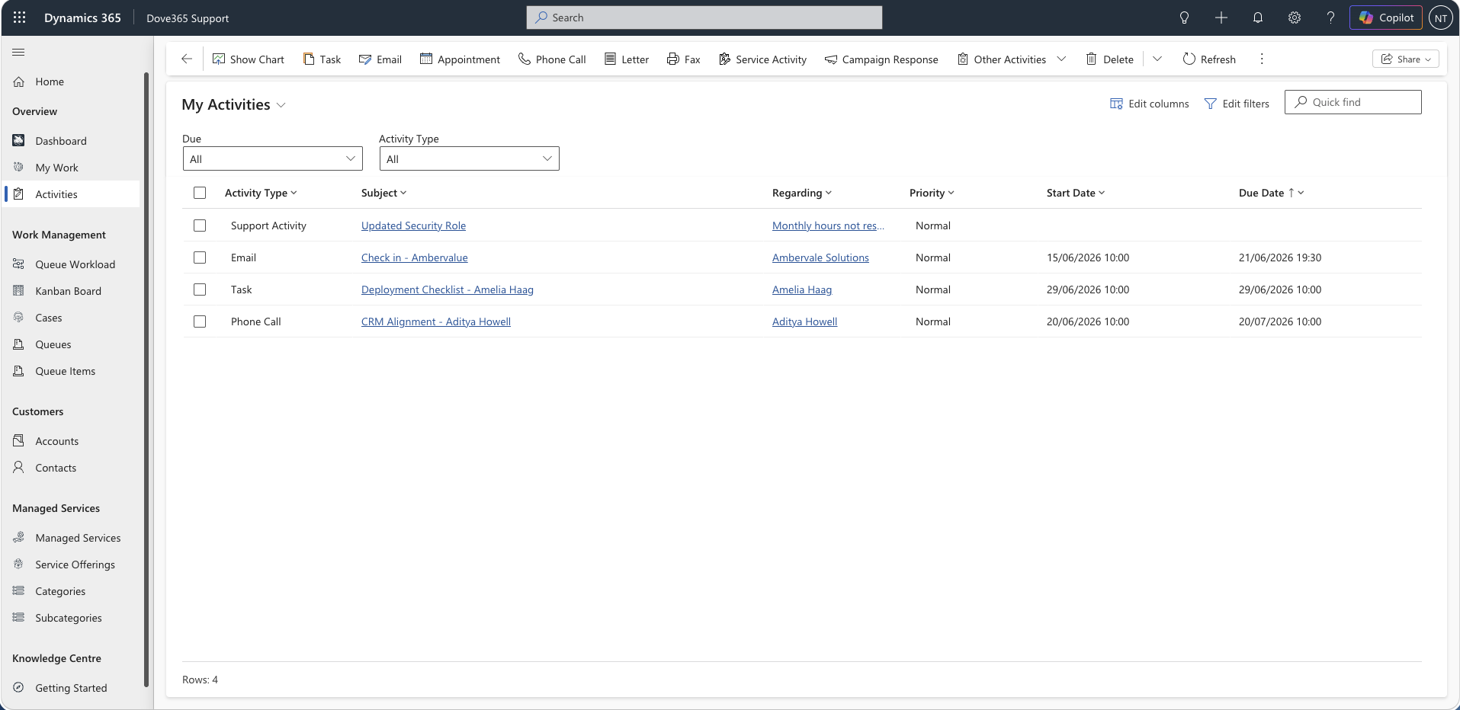Tick the Phone Call row checkbox

pos(200,321)
